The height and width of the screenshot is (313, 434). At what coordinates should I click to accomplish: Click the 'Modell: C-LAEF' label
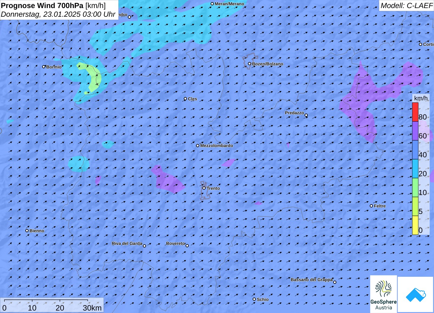point(406,6)
